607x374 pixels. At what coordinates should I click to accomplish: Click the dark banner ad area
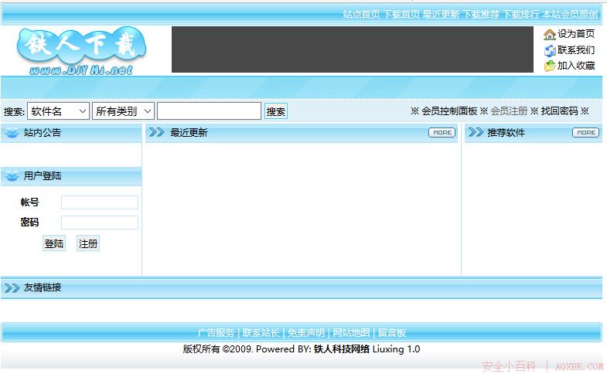[x=353, y=49]
